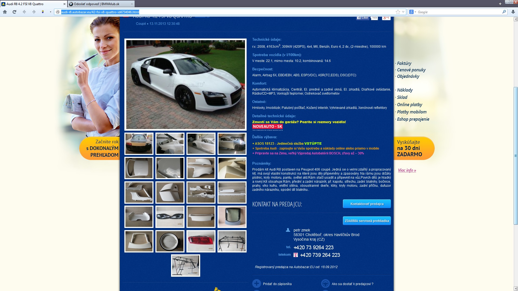Open downloads with the arrow icon
Image resolution: width=518 pixels, height=291 pixels.
[x=513, y=12]
